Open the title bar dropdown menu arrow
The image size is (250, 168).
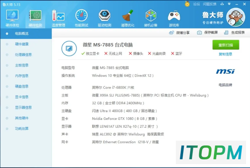click(229, 4)
